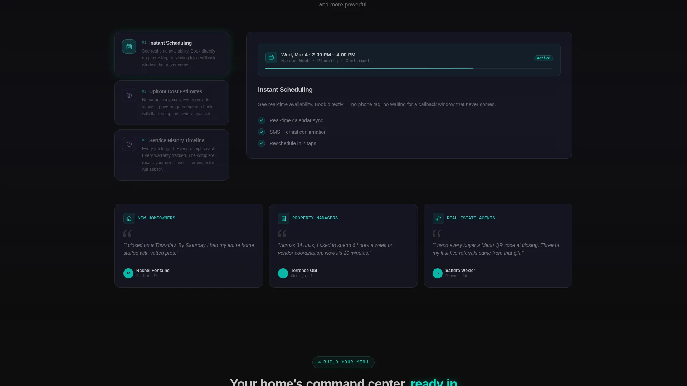The width and height of the screenshot is (687, 386).
Task: Select the Service History Timeline feature tab
Action: click(x=172, y=155)
